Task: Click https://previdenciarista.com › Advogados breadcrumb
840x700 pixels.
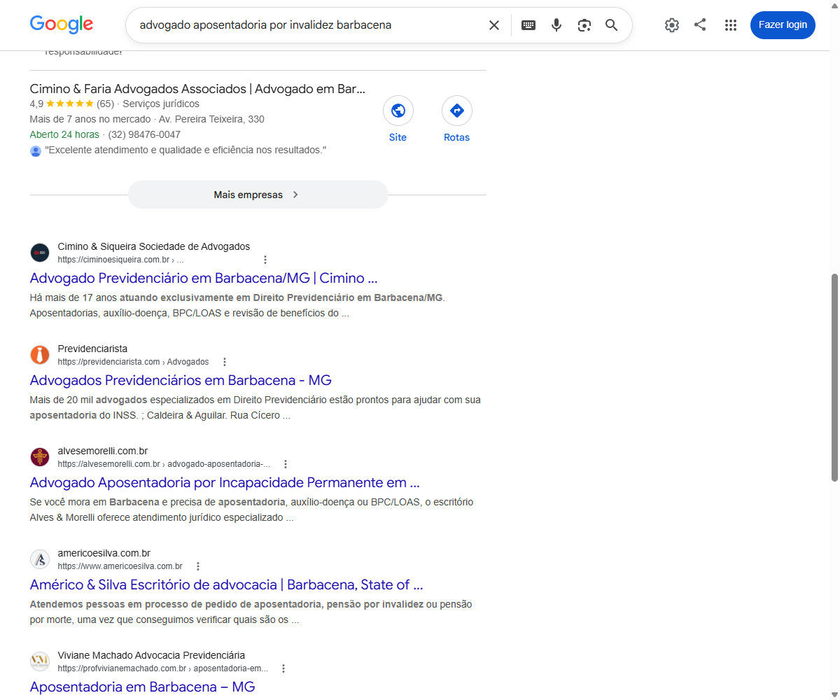Action: coord(134,362)
